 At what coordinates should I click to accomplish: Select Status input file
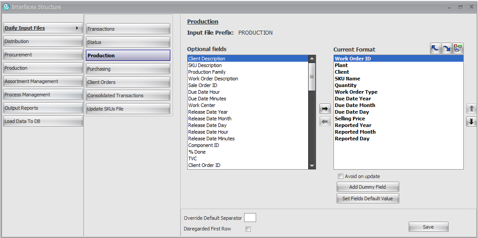(128, 42)
